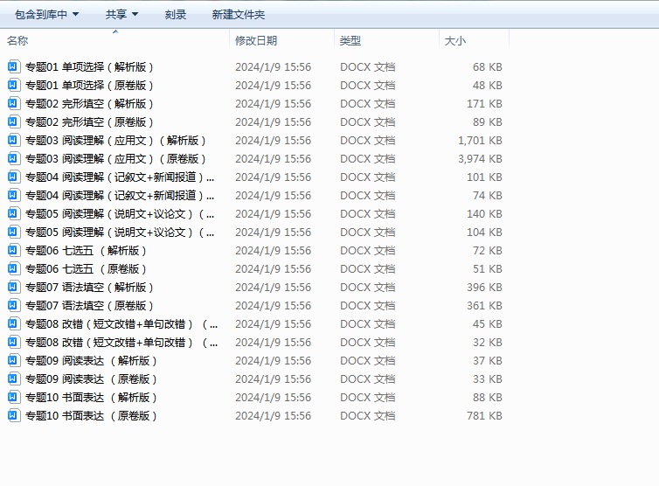Create a folder with 新建文件夹
The height and width of the screenshot is (486, 659).
click(239, 15)
